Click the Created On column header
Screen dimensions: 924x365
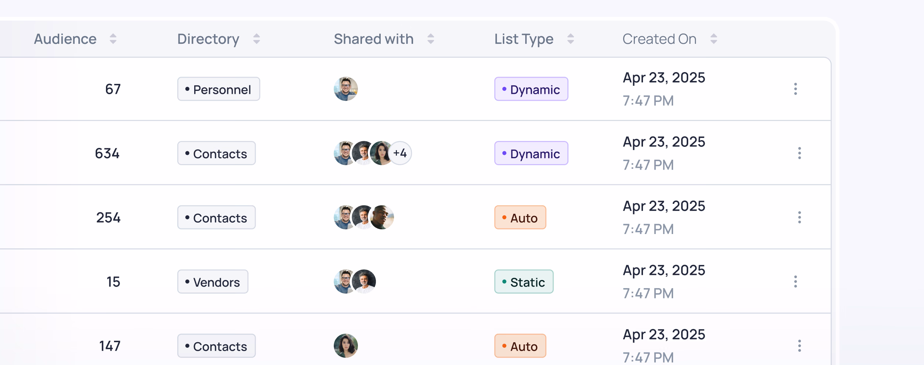coord(660,39)
